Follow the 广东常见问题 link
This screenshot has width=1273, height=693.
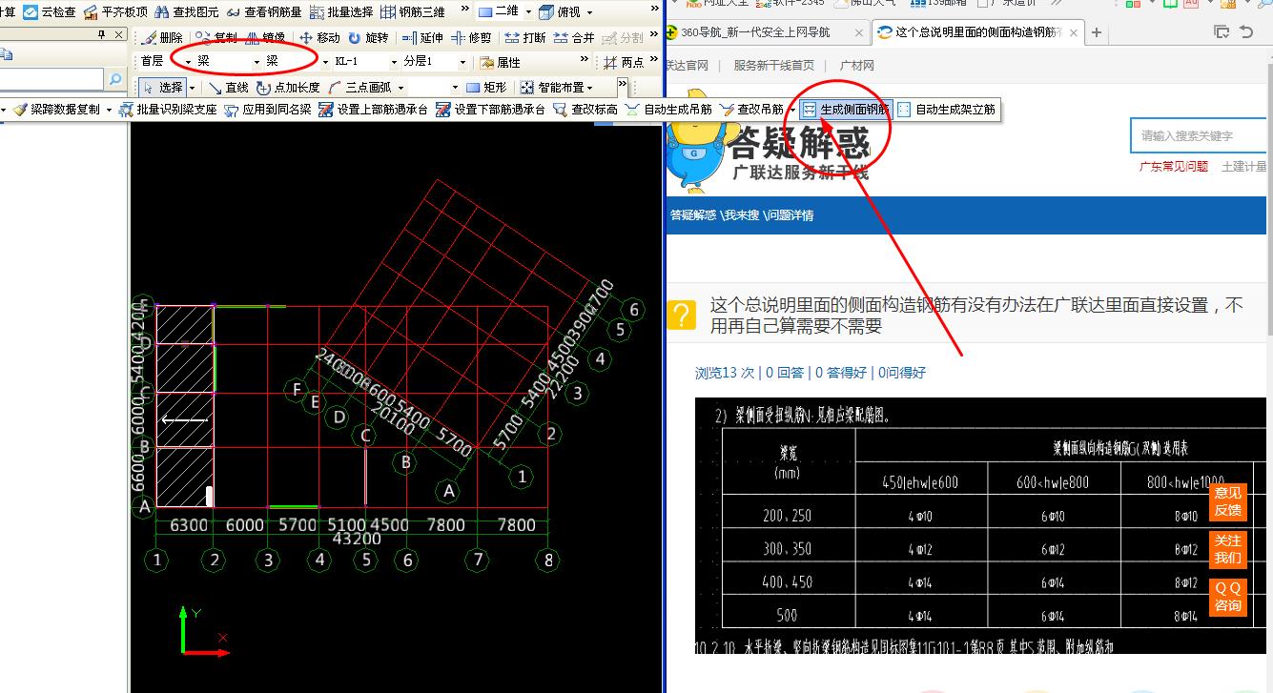pyautogui.click(x=1173, y=166)
